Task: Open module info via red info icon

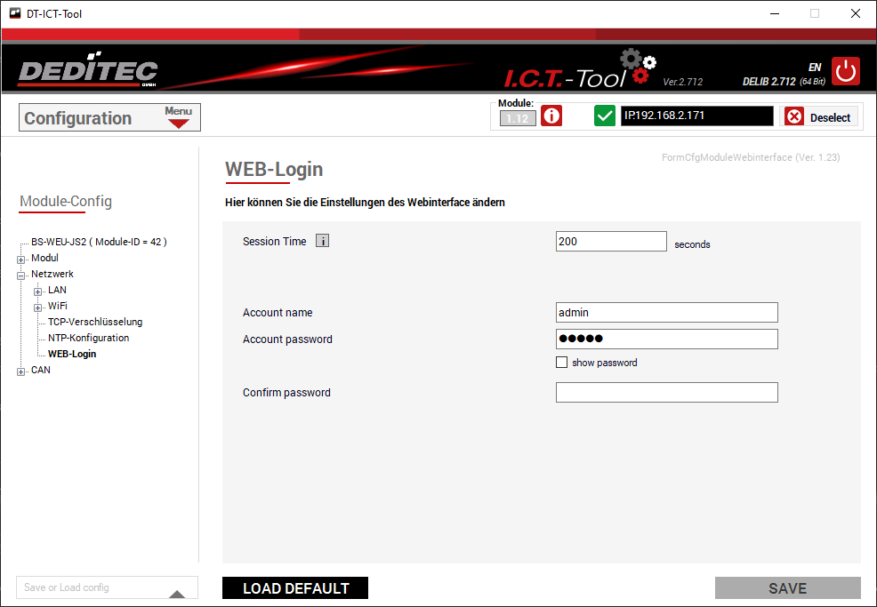Action: pos(551,116)
